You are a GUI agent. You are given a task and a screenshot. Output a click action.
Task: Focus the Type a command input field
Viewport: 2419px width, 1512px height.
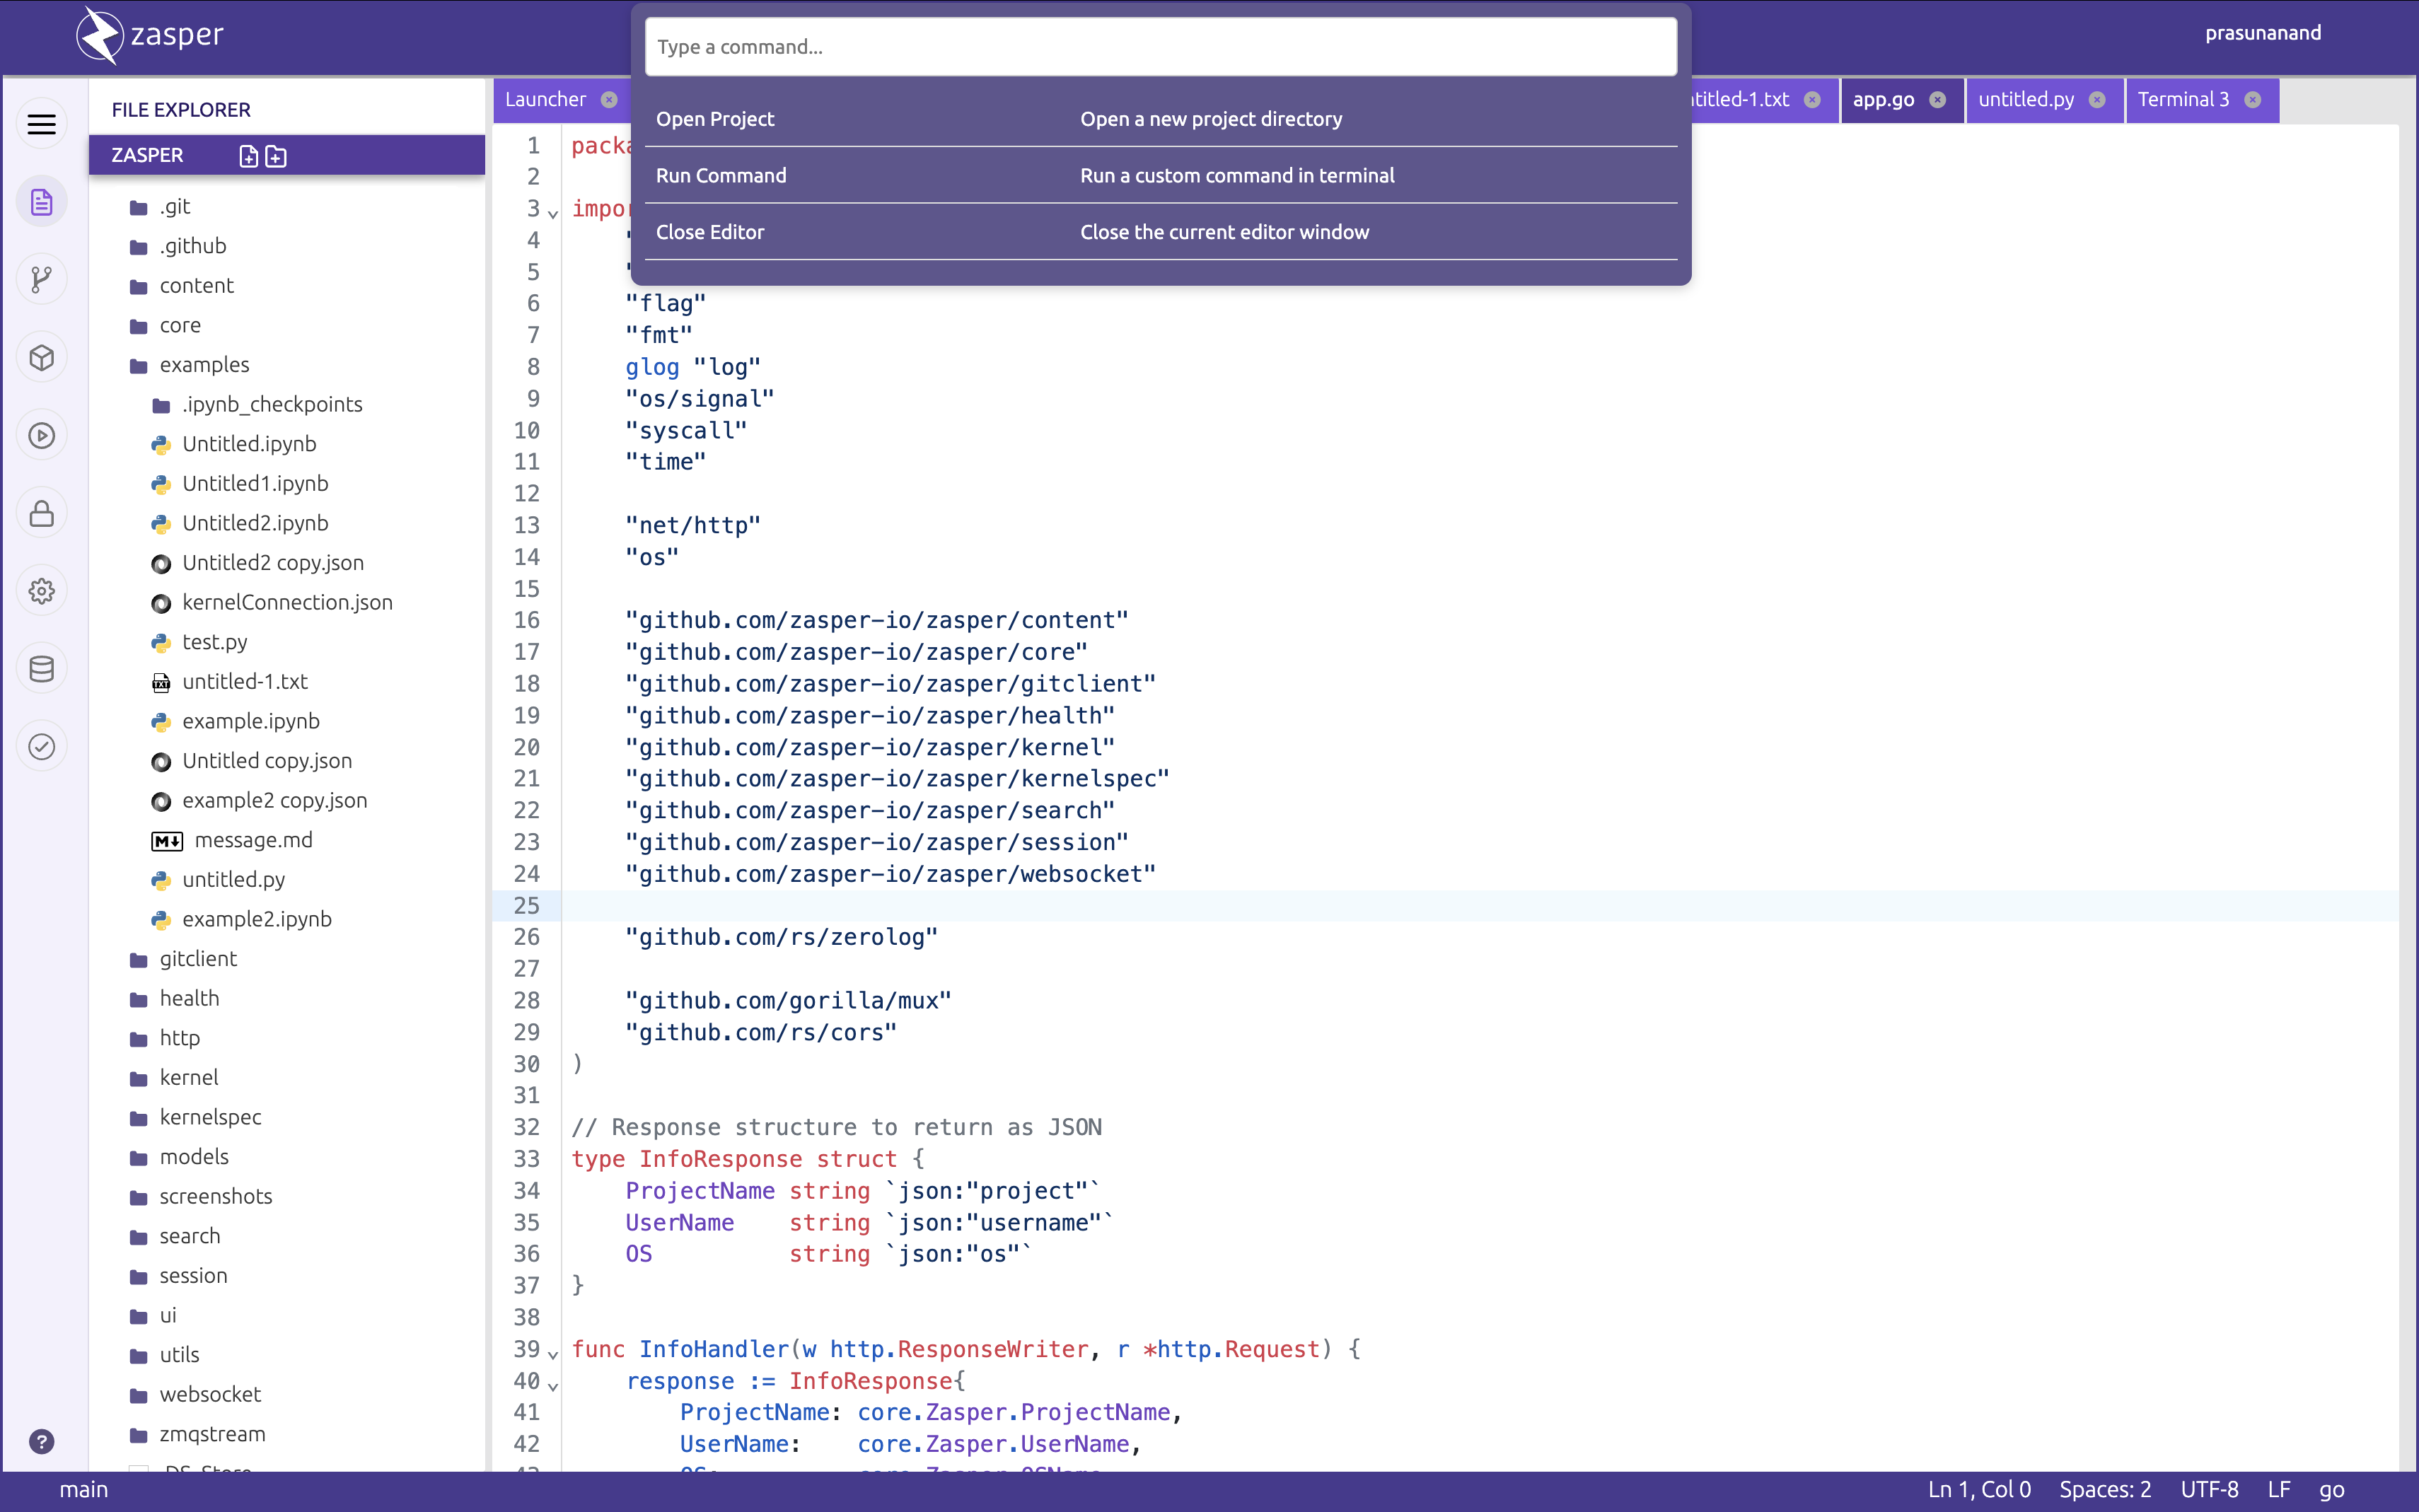1160,47
